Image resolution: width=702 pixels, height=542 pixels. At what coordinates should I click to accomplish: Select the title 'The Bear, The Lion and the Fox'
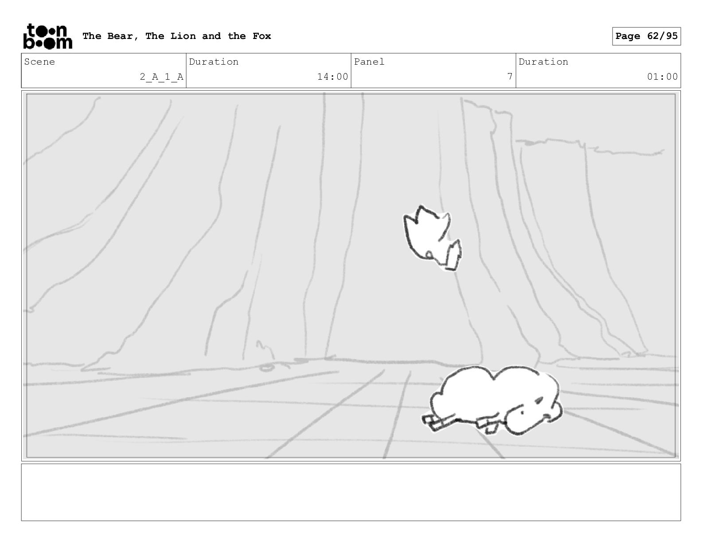click(177, 36)
